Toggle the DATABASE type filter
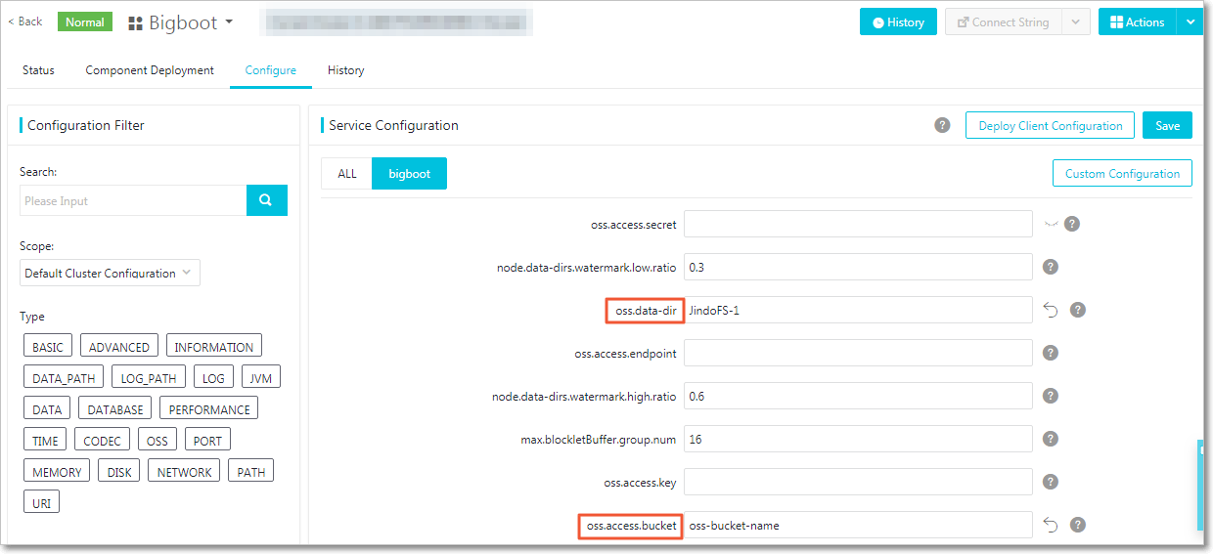Viewport: 1213px width, 554px height. pos(115,409)
